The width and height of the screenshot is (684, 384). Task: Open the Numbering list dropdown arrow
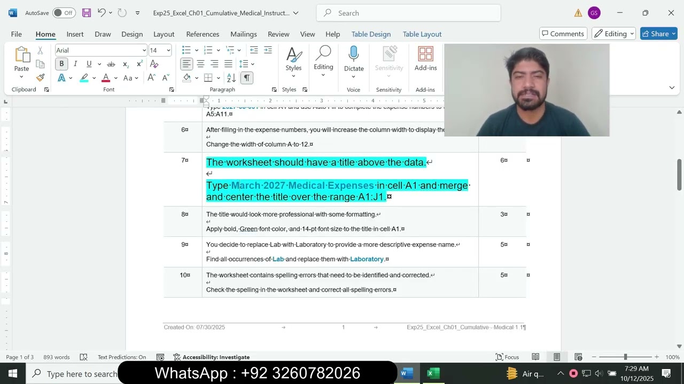pos(218,50)
